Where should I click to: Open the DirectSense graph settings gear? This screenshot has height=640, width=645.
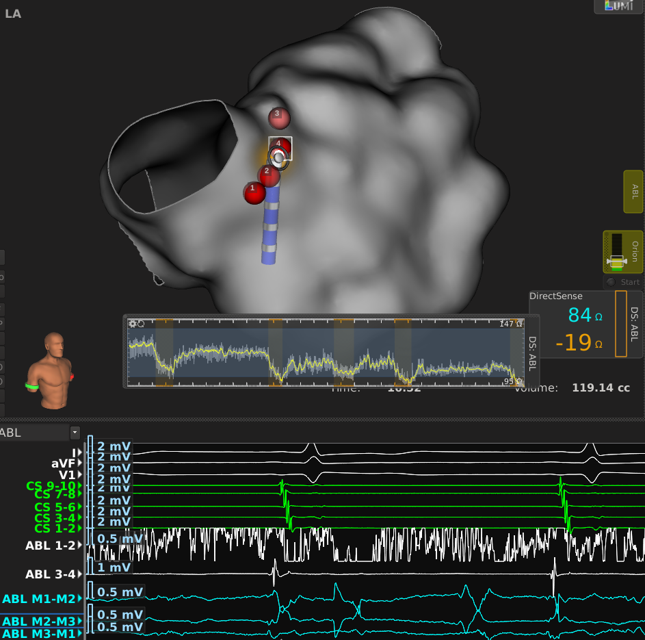[133, 324]
